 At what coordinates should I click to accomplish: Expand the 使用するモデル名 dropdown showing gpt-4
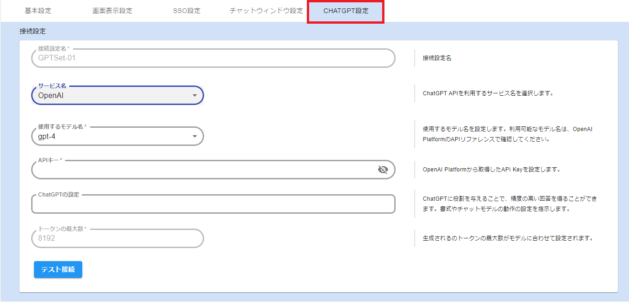[x=117, y=137]
